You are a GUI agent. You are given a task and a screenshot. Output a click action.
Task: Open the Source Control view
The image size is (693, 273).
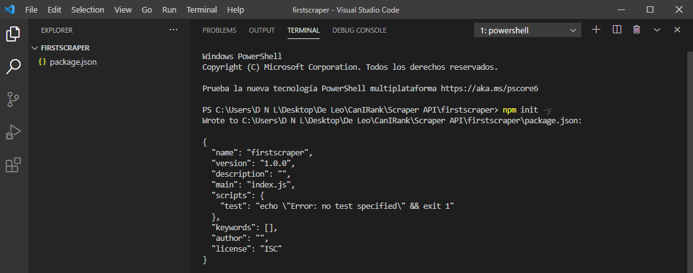(x=13, y=99)
